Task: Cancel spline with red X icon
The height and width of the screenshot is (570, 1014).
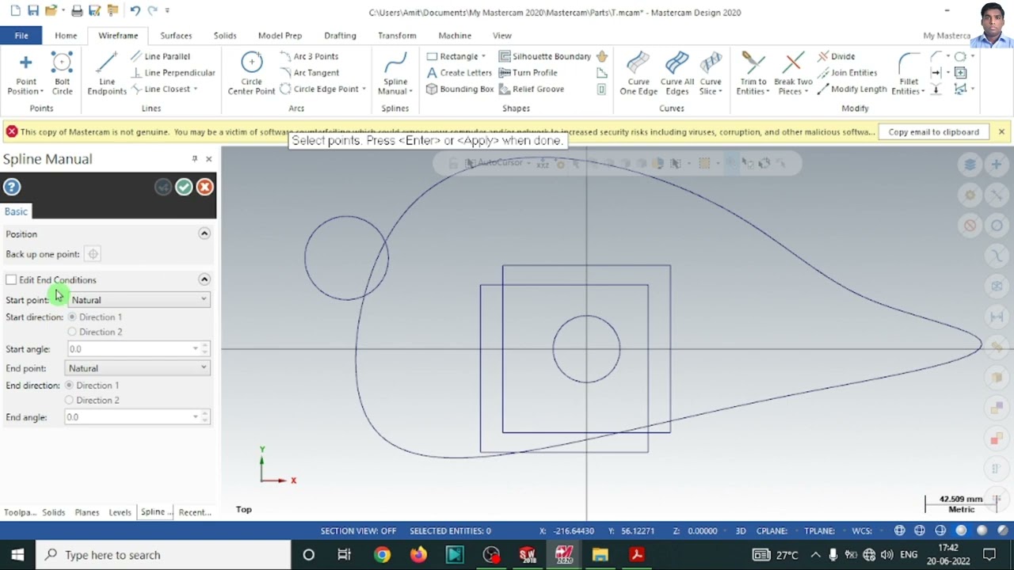Action: 204,187
